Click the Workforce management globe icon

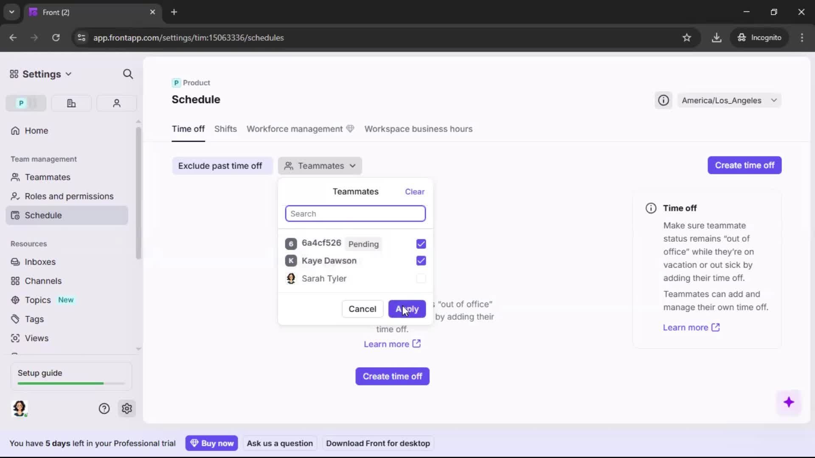pyautogui.click(x=351, y=128)
